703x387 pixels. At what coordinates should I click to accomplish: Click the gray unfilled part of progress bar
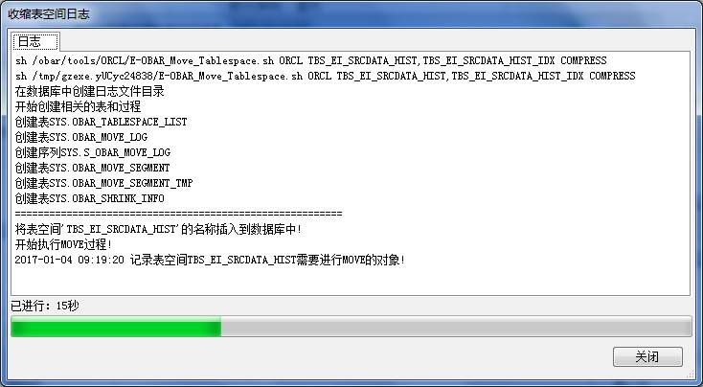coord(456,327)
